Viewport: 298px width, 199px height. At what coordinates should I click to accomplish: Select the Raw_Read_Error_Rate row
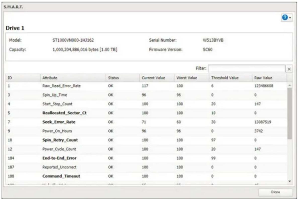coord(146,86)
